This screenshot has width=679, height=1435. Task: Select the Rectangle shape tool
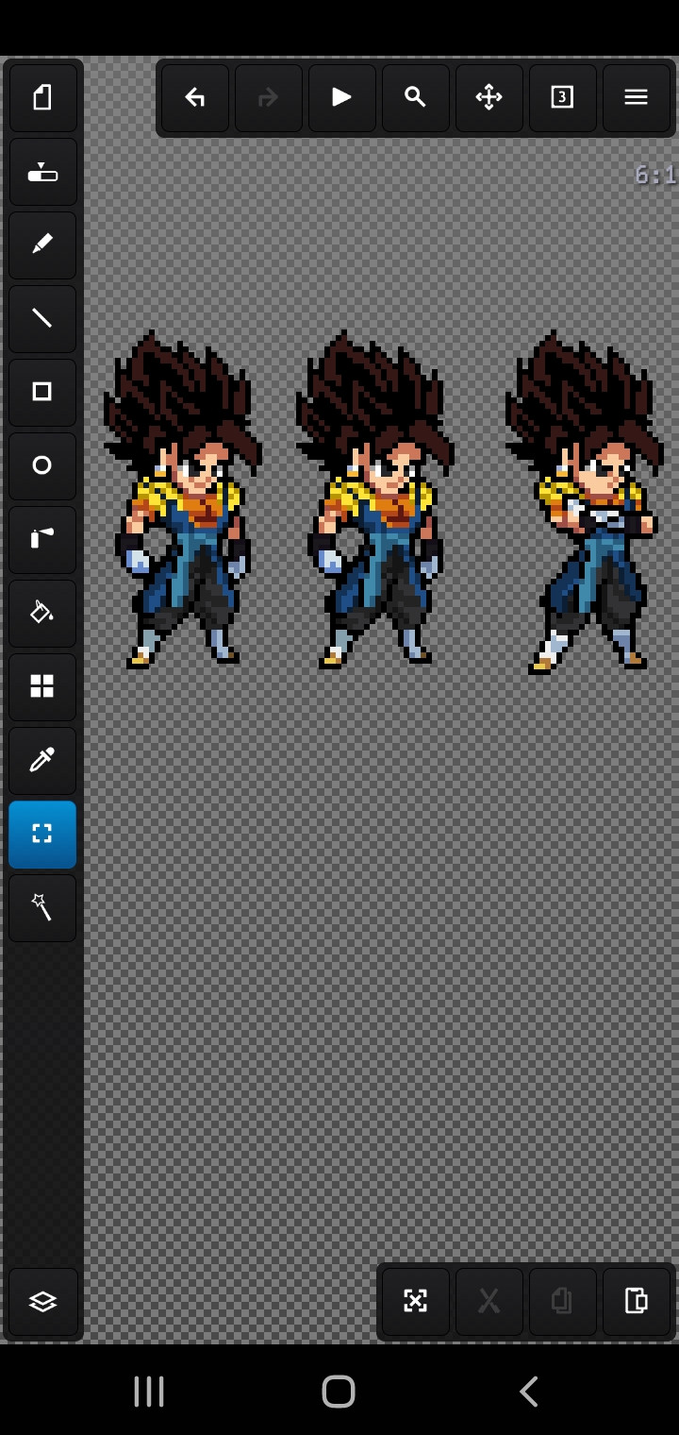click(42, 392)
